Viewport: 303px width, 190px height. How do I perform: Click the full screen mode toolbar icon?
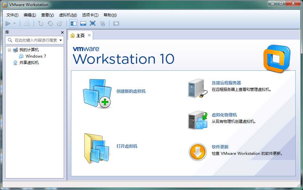(x=92, y=24)
